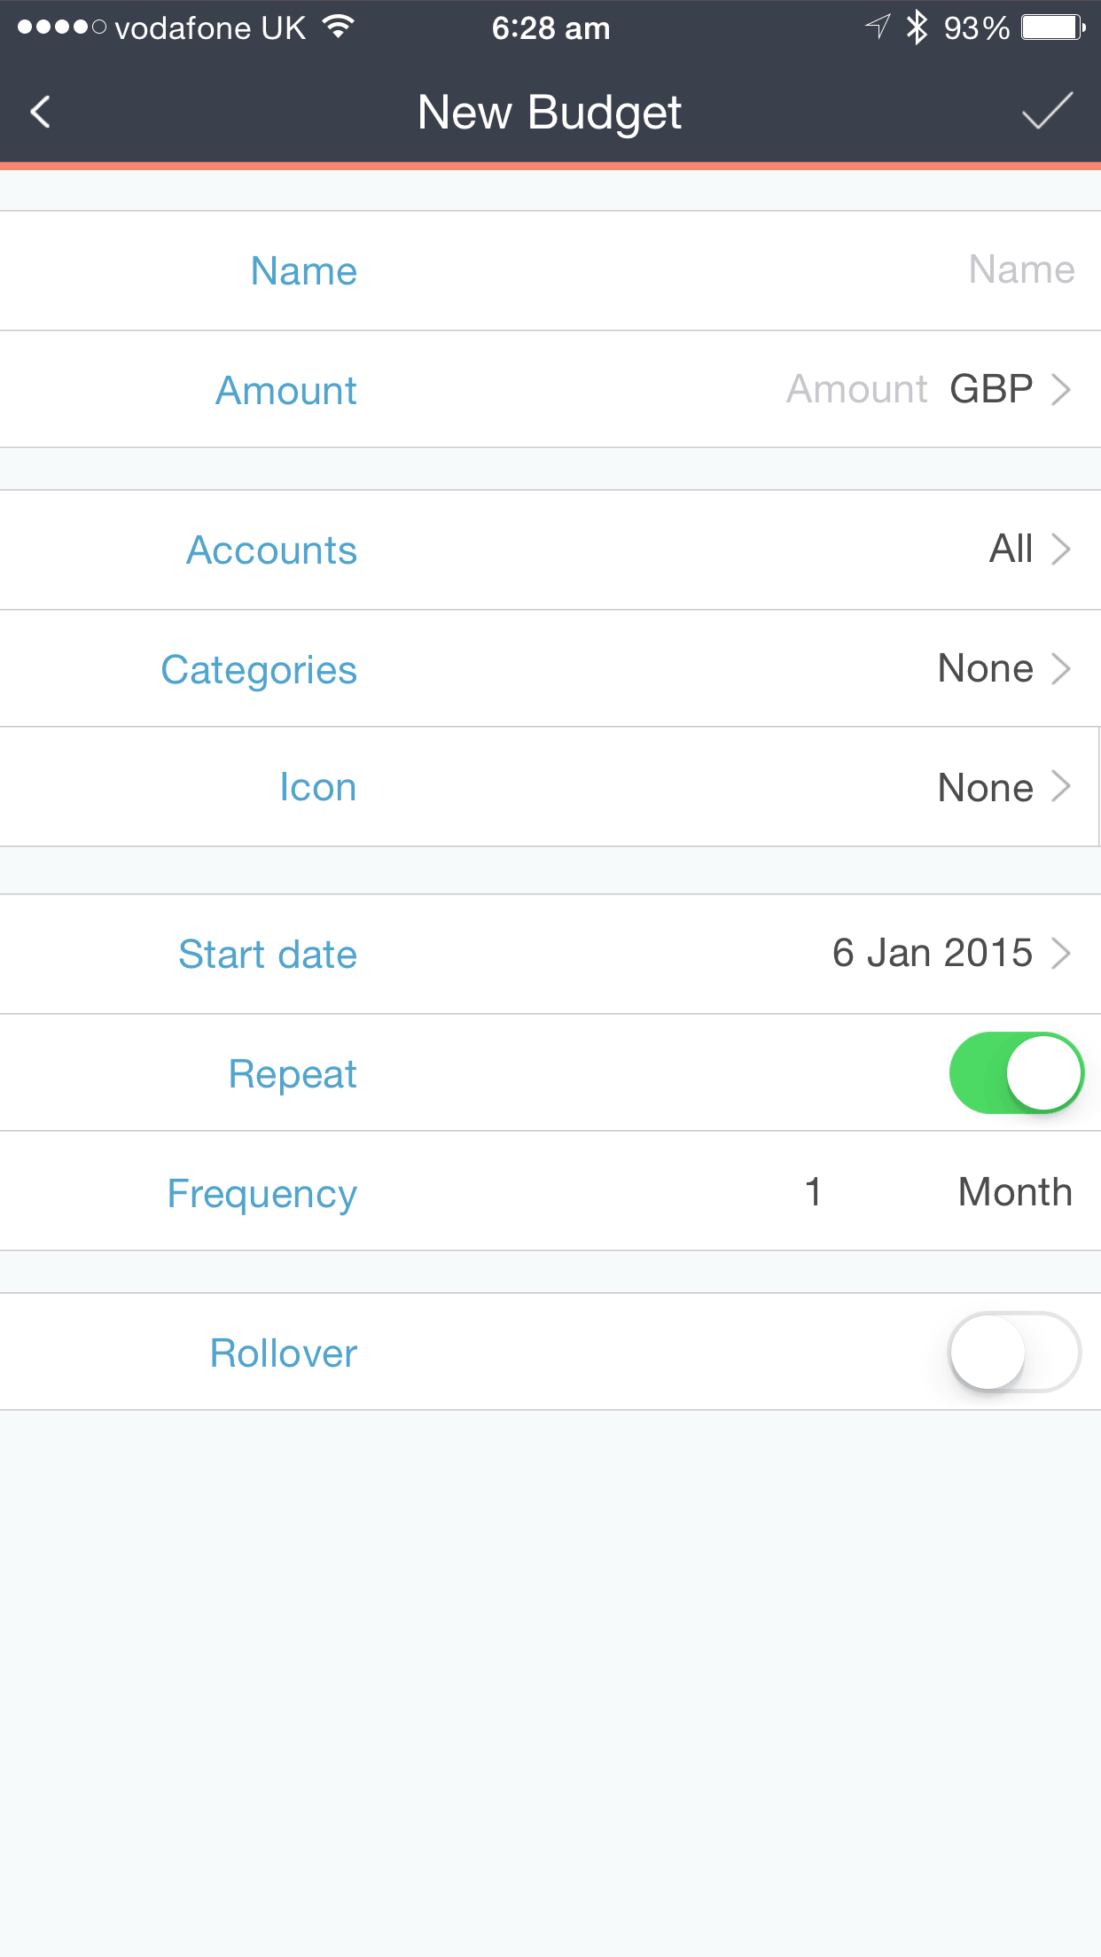
Task: Turn off the Repeat switch
Action: [1016, 1072]
